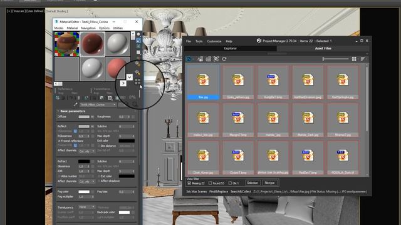Toggle the Backlight icon in Material Editor
The width and height of the screenshot is (401, 225).
click(x=138, y=40)
